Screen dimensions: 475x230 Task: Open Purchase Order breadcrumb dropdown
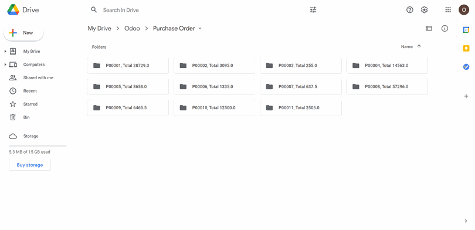click(200, 29)
